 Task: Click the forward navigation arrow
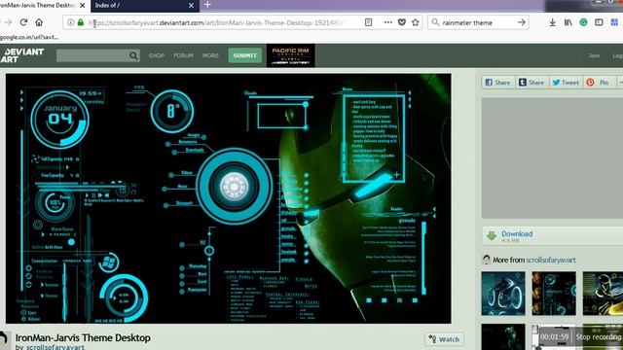click(x=8, y=22)
